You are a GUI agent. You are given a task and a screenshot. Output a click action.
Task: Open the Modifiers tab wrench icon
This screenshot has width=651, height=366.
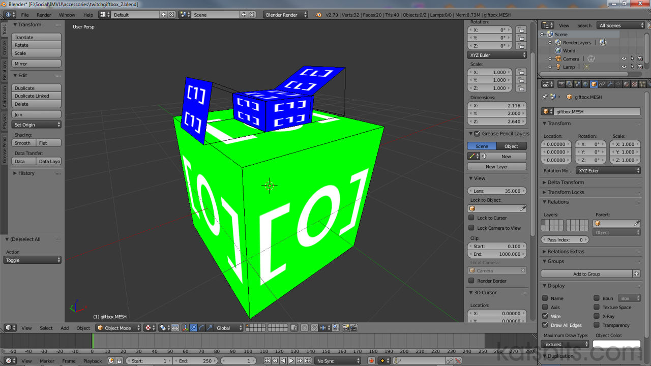(610, 84)
